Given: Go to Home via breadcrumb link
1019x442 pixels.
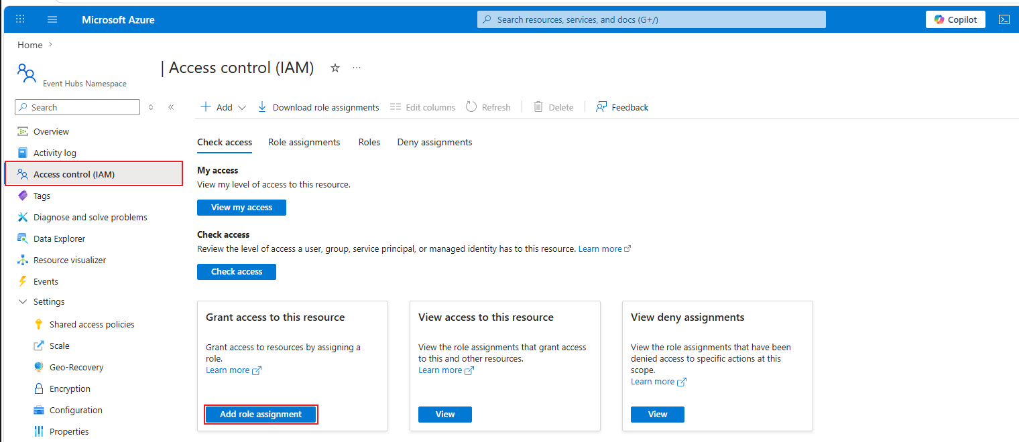Looking at the screenshot, I should pyautogui.click(x=30, y=45).
